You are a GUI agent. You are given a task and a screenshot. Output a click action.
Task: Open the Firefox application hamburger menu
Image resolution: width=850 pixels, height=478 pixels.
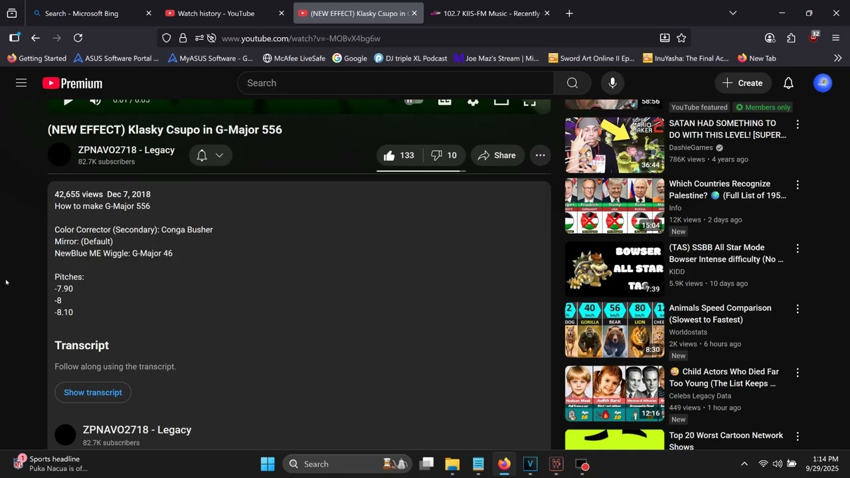[836, 38]
